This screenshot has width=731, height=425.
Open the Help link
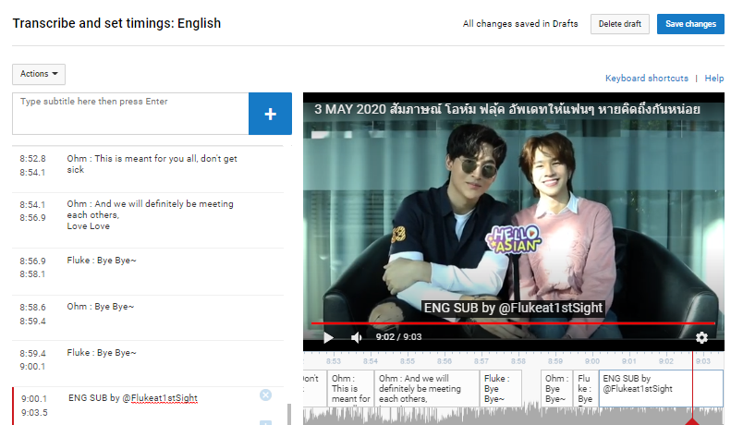(x=714, y=79)
